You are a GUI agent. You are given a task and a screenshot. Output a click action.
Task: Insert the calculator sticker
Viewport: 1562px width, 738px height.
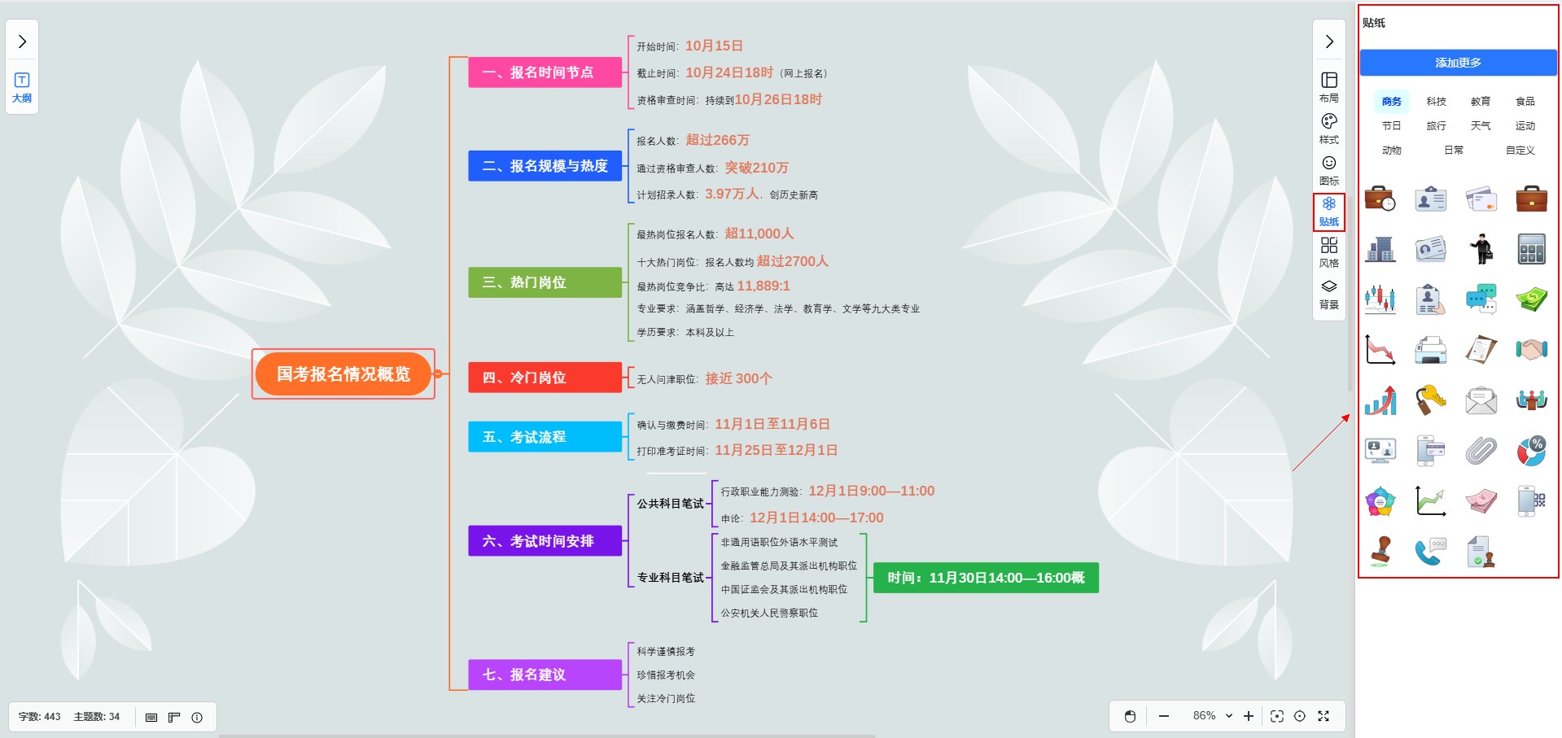pos(1531,249)
